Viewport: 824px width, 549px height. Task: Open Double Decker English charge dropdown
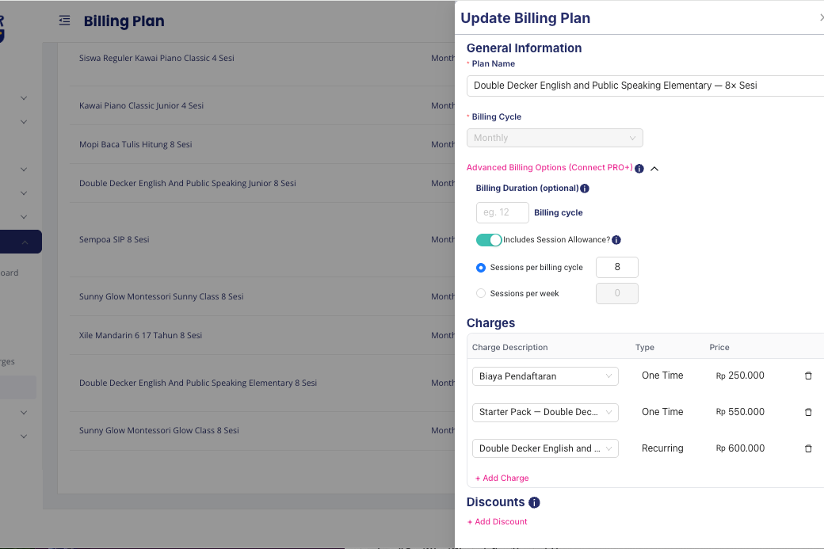coord(545,448)
